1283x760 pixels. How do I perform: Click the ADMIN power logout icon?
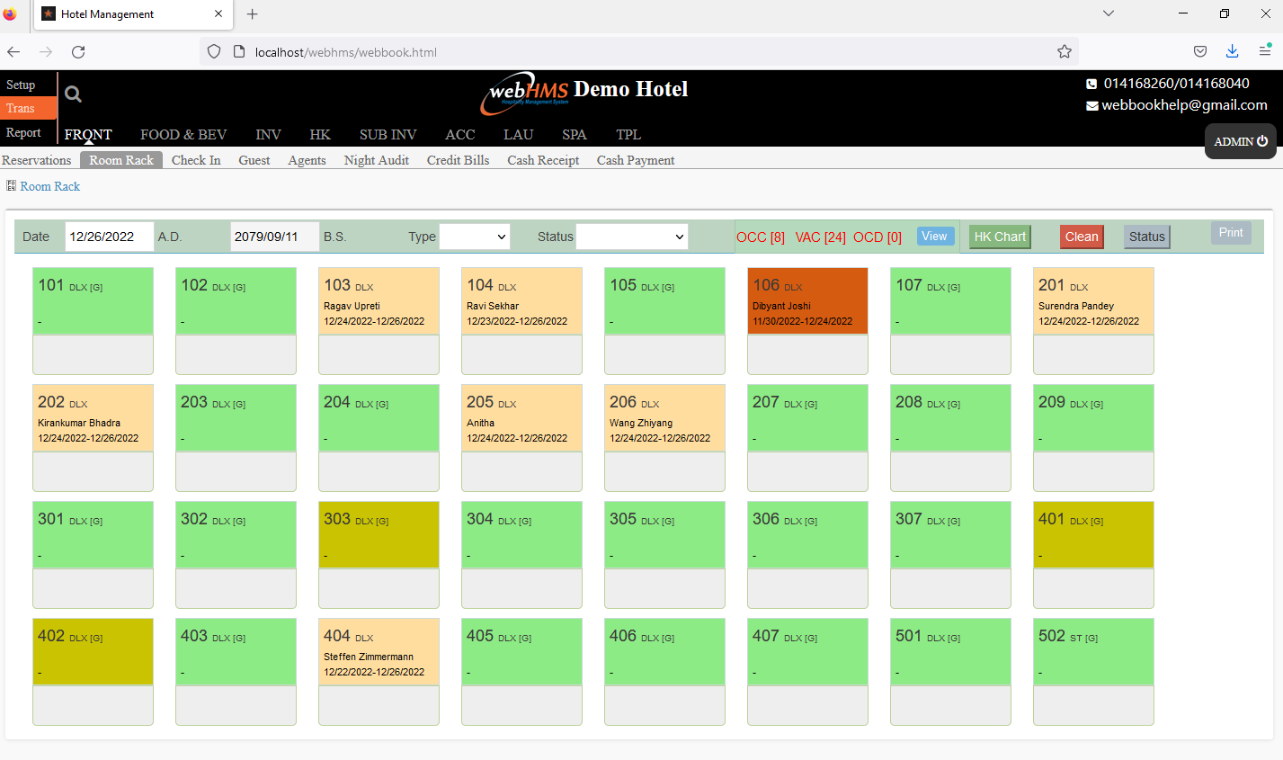tap(1262, 141)
